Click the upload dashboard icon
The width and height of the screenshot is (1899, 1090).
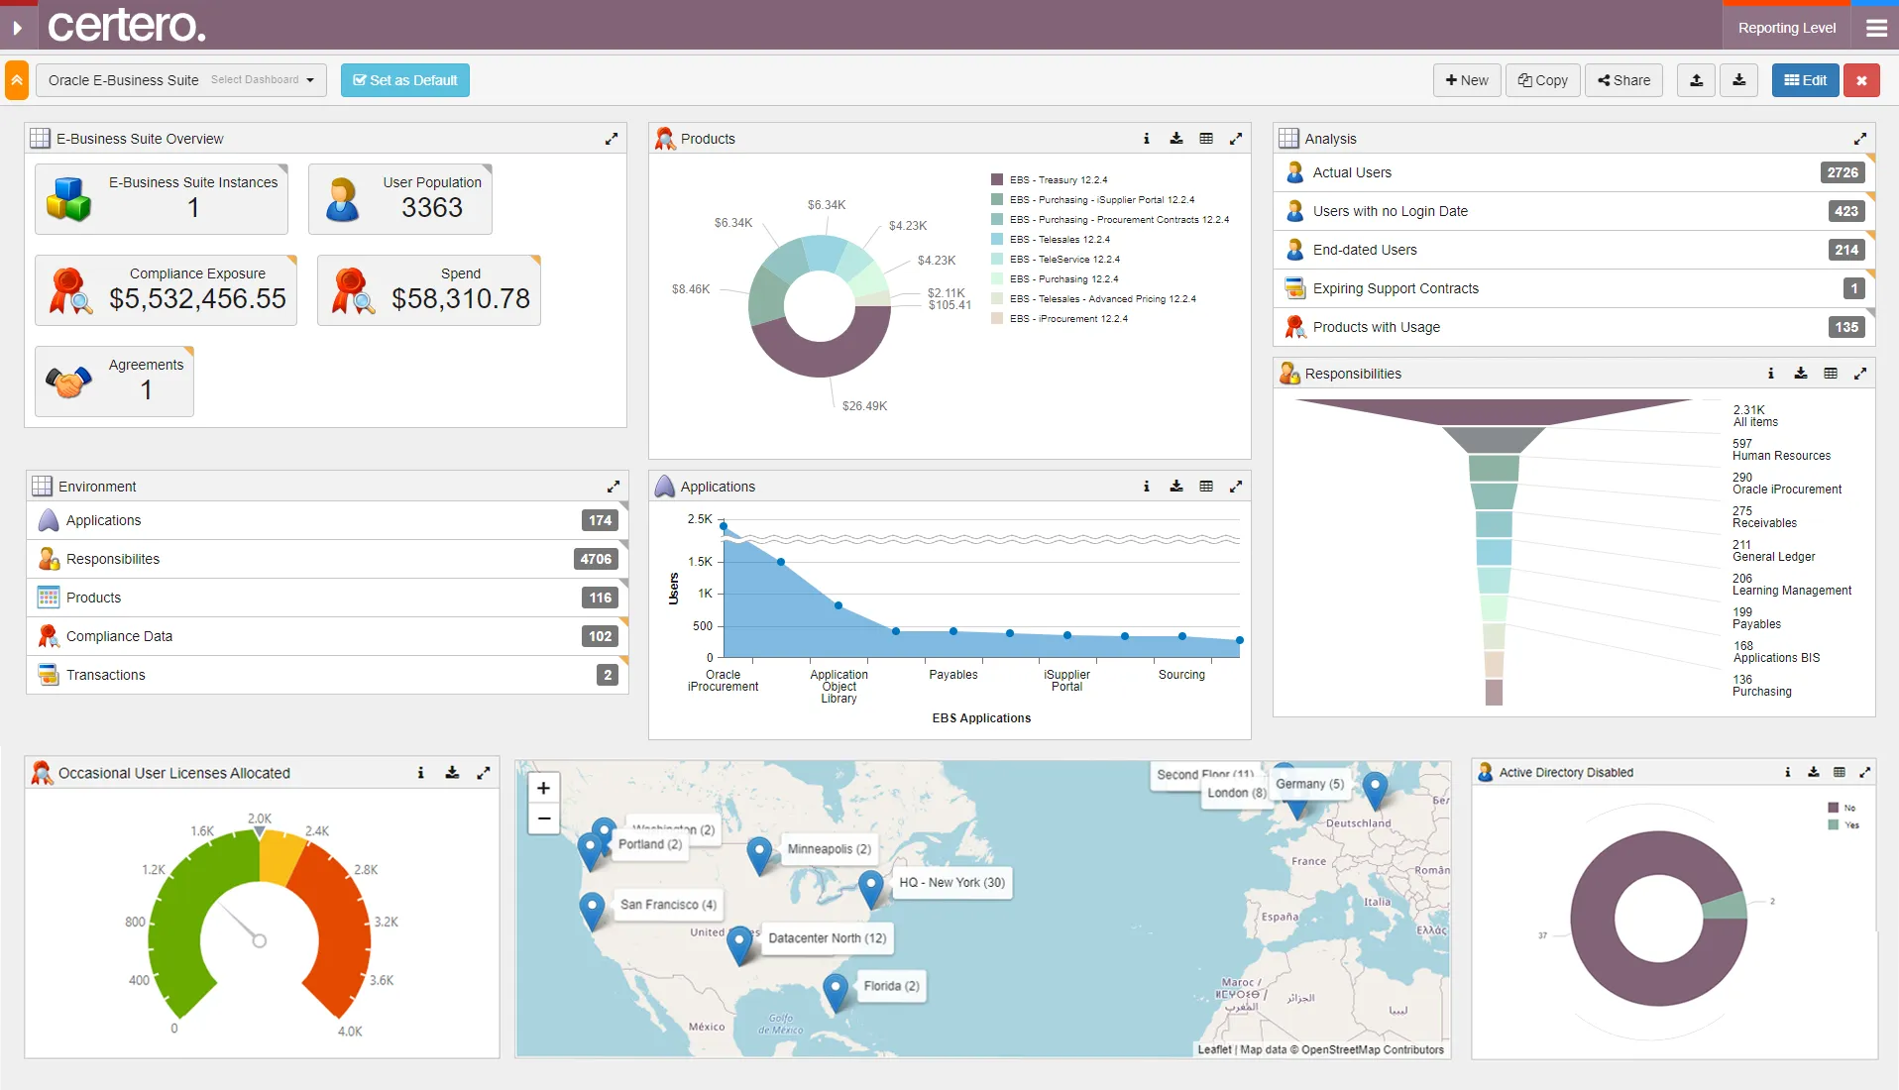[x=1697, y=80]
